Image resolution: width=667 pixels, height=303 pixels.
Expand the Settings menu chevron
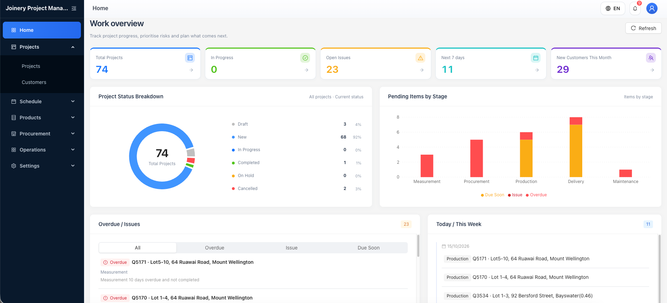(73, 166)
